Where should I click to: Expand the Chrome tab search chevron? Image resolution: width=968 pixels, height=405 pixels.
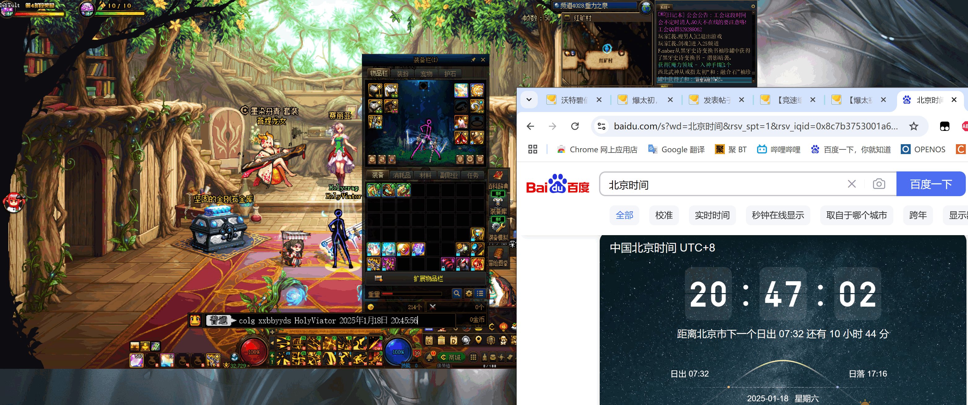[x=529, y=100]
